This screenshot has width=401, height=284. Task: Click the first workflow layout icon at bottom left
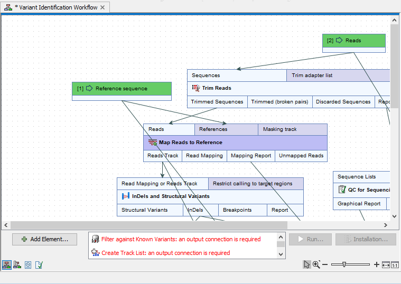[7, 265]
